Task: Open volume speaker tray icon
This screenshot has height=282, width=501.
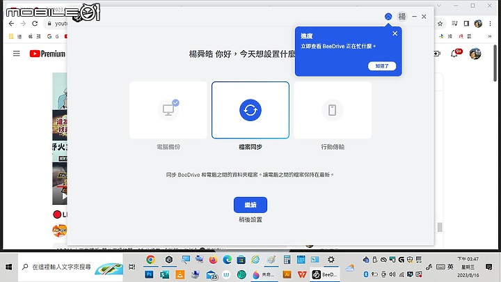Action: (x=392, y=274)
